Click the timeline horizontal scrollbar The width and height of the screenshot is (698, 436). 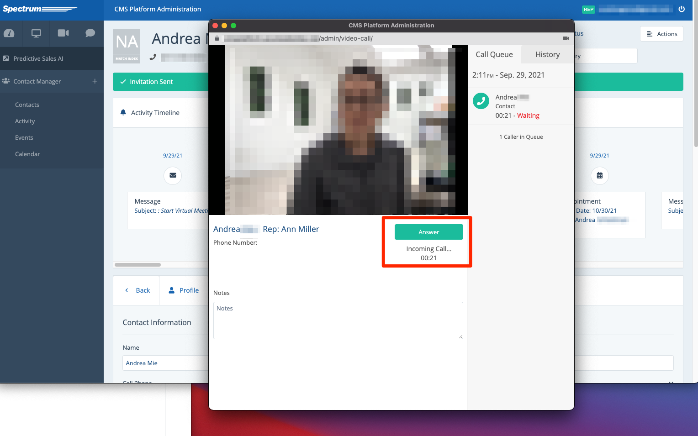[137, 265]
